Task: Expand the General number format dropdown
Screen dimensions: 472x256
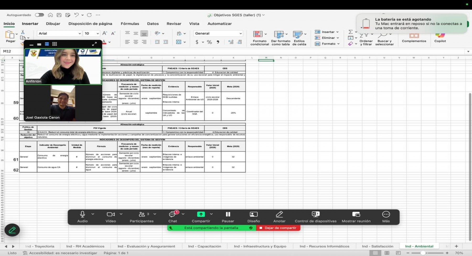Action: pyautogui.click(x=240, y=34)
